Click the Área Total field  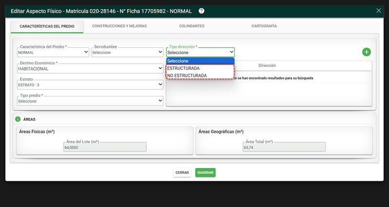click(x=284, y=147)
